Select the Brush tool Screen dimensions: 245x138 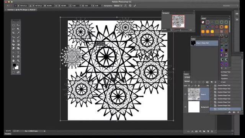(18, 37)
